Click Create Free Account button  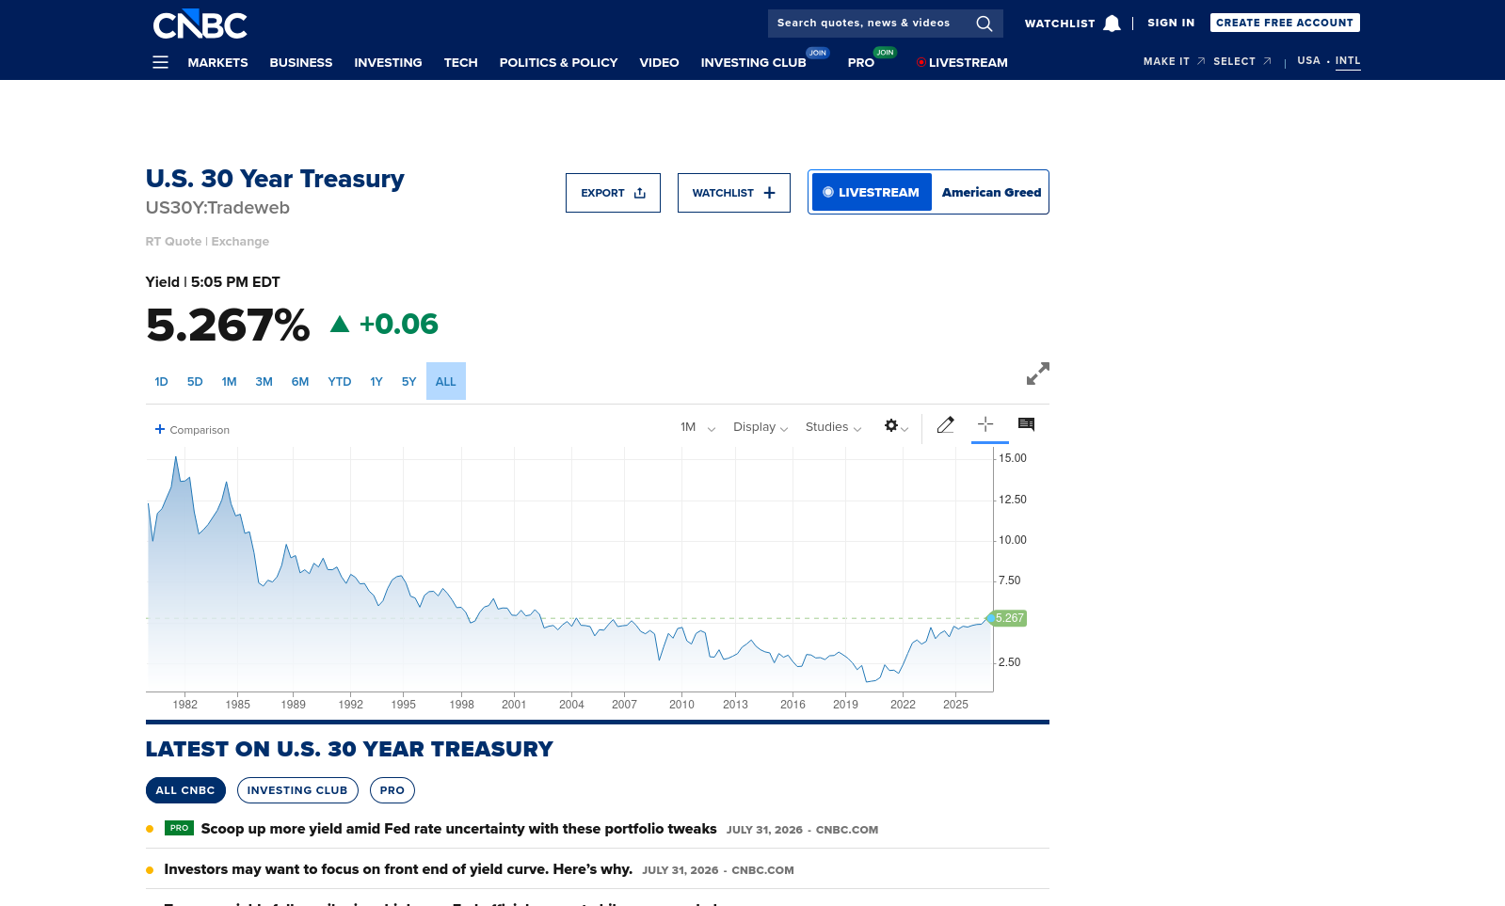[1285, 23]
